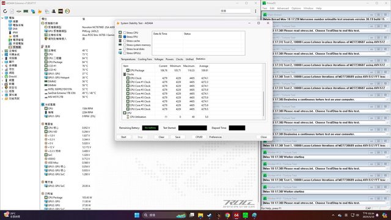
Task: Open the OSD sensor panel clock toolbar icon
Action: [x=67, y=11]
